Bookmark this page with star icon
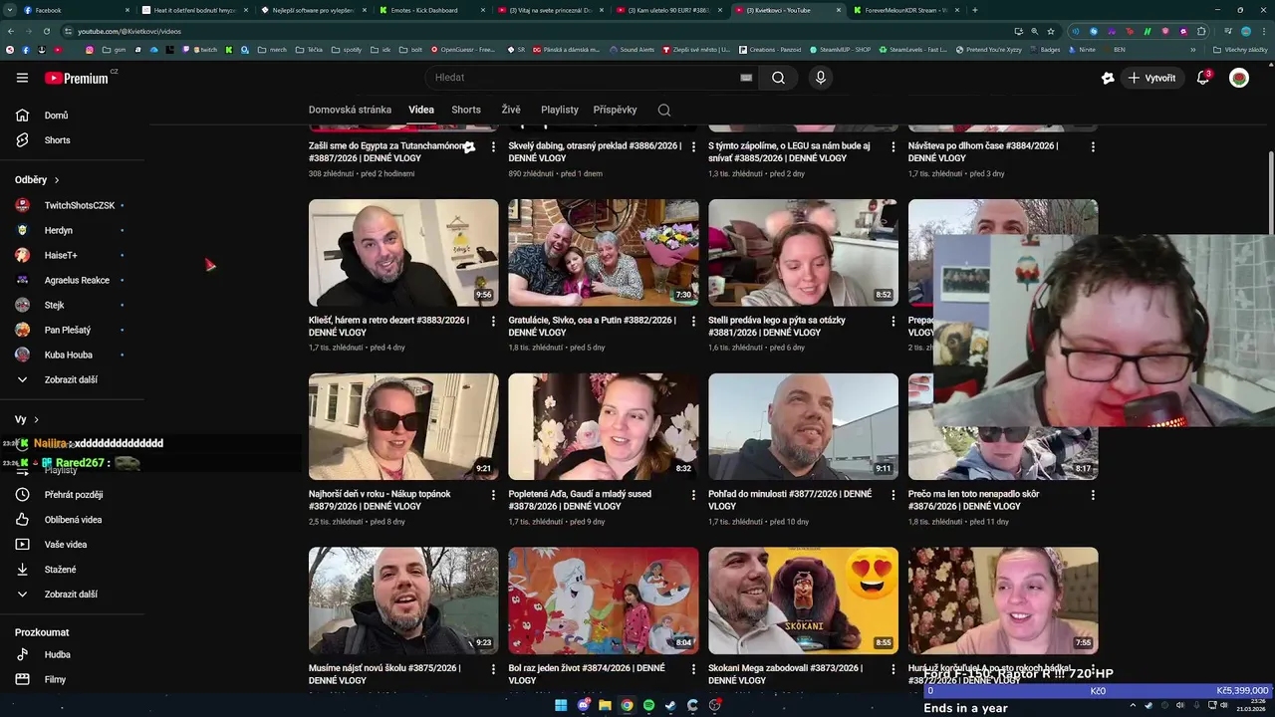 coord(1050,31)
